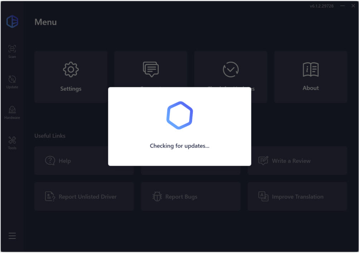
Task: Open the Scan section in sidebar
Action: pyautogui.click(x=12, y=51)
